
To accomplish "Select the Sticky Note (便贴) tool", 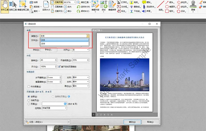I will (147, 2).
